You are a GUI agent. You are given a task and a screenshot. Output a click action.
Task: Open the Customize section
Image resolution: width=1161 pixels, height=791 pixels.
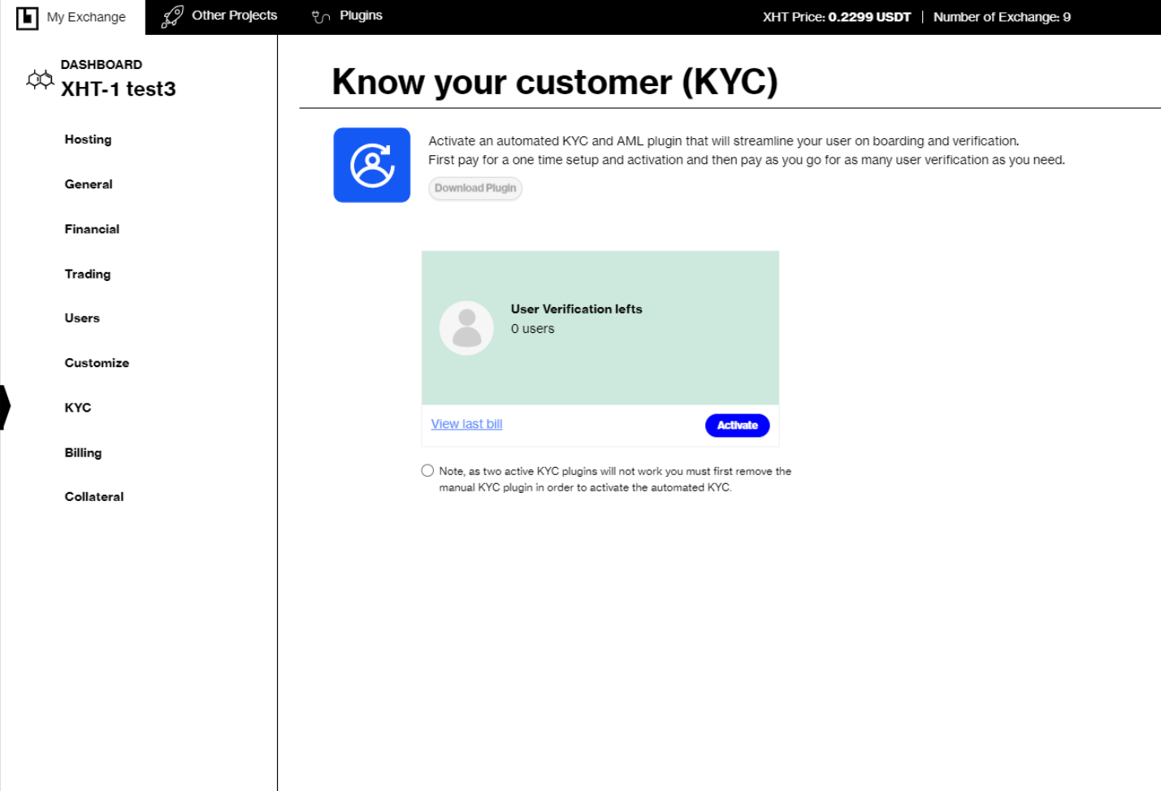(x=97, y=362)
